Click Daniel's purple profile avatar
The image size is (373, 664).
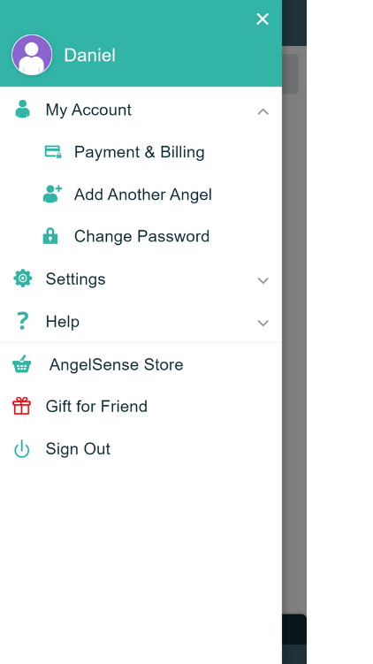tap(32, 55)
